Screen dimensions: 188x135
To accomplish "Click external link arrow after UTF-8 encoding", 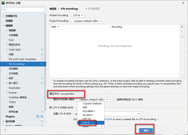I will [158, 119].
